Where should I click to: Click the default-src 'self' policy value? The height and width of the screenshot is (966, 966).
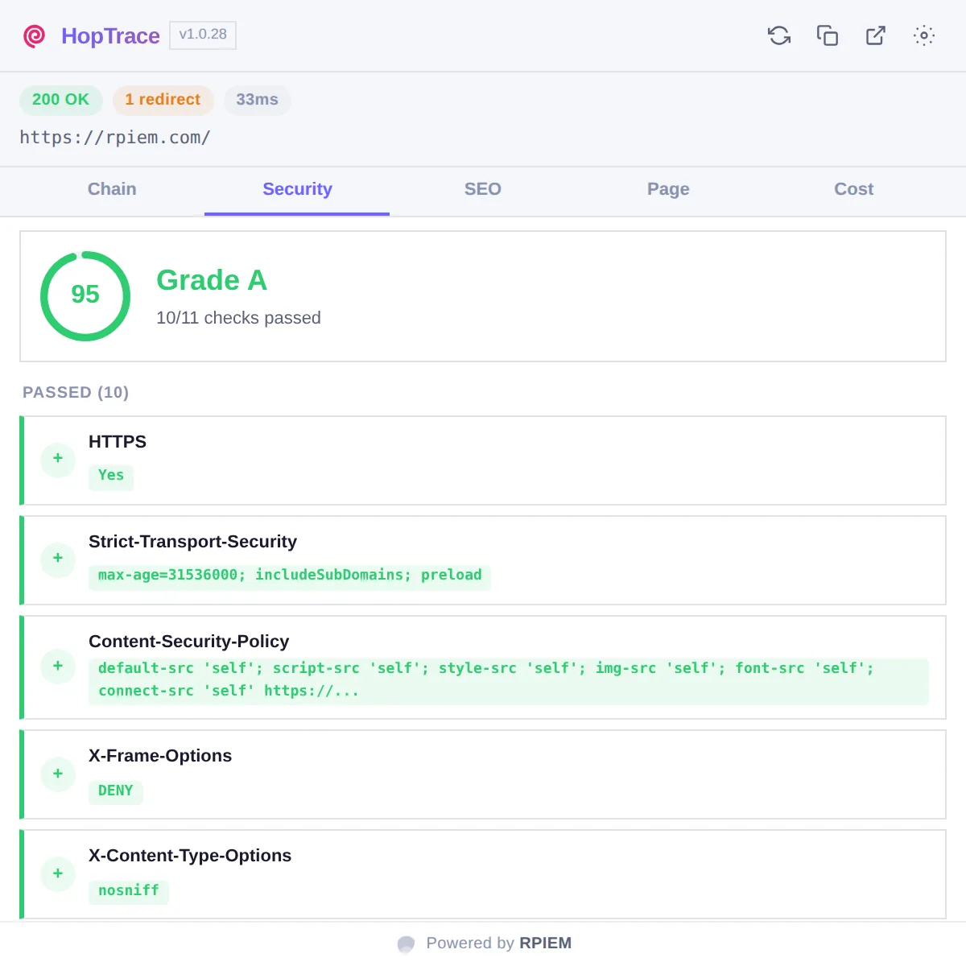[x=509, y=680]
